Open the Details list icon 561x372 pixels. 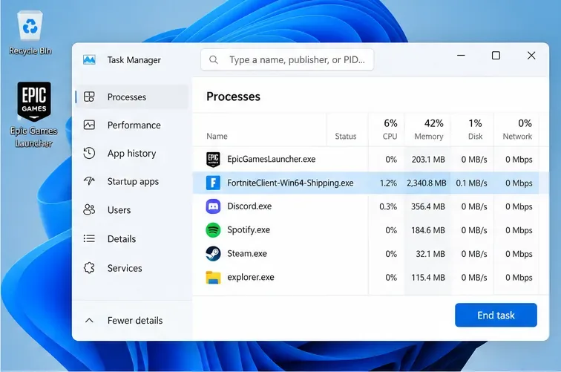(89, 238)
